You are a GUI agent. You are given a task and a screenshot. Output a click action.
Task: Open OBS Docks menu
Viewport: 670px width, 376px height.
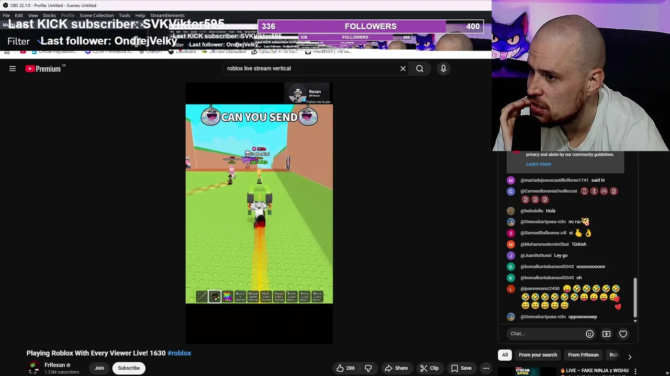[49, 16]
